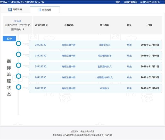The image size is (165, 140).
Task: Switch to the 商标流程 tab
Action: coord(45,10)
